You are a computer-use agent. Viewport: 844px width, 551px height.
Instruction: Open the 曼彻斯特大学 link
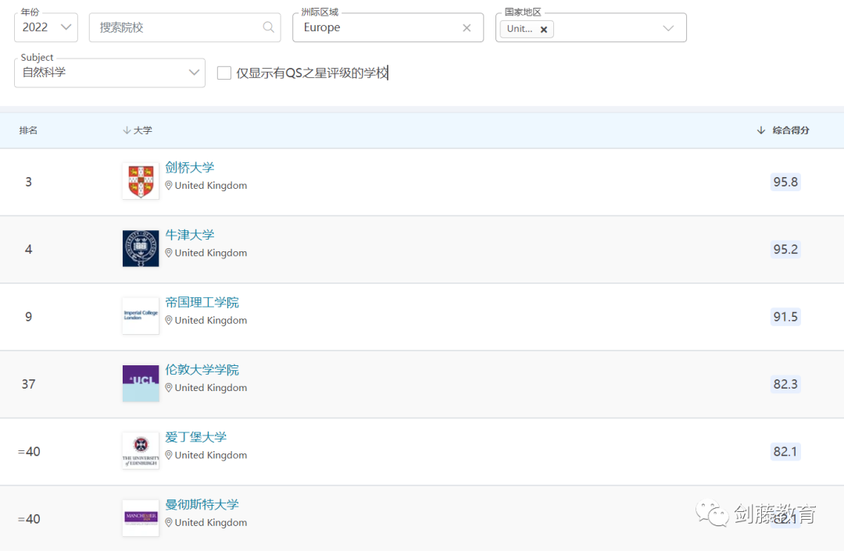coord(202,504)
